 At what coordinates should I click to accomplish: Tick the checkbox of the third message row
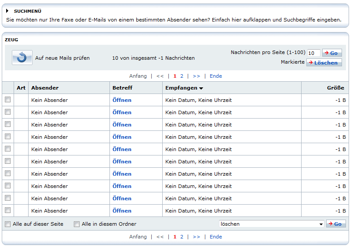(8, 124)
